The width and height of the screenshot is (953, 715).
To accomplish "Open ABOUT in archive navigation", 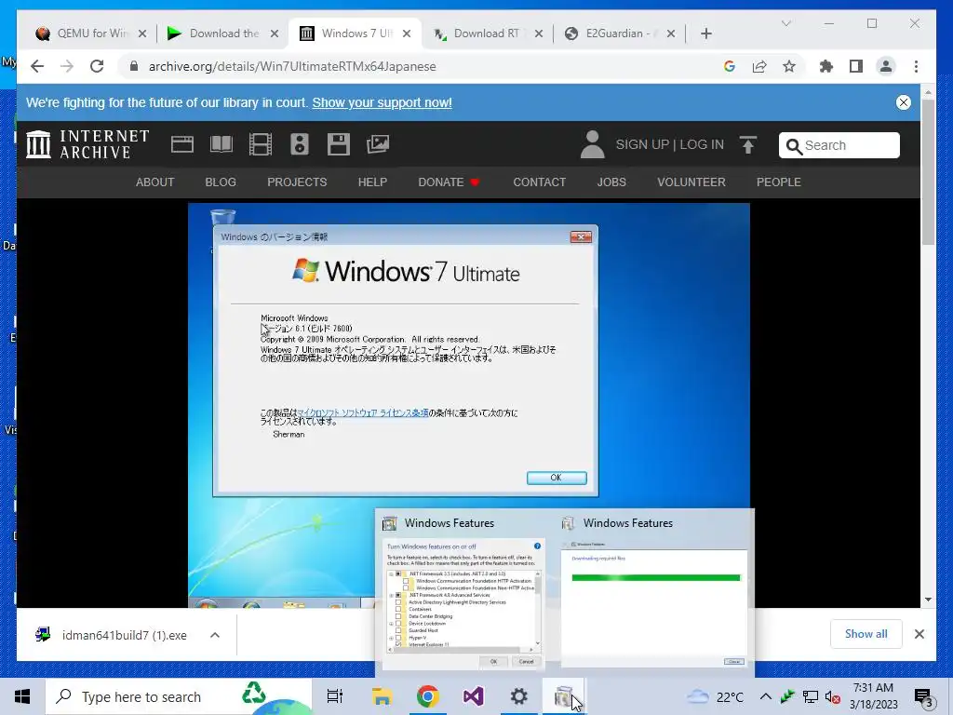I will (155, 182).
